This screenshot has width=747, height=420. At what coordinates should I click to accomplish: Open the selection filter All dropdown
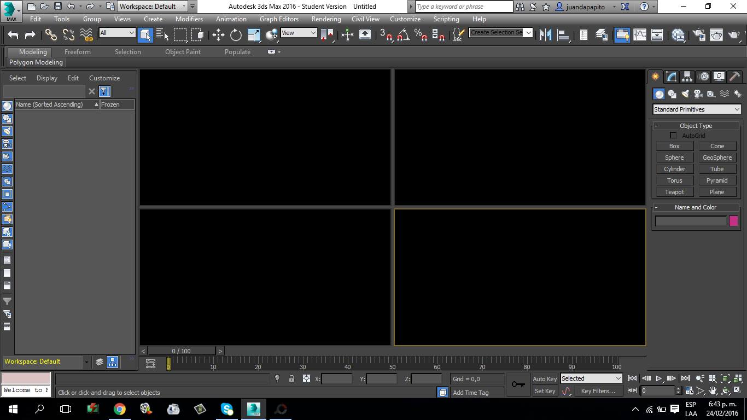(117, 33)
